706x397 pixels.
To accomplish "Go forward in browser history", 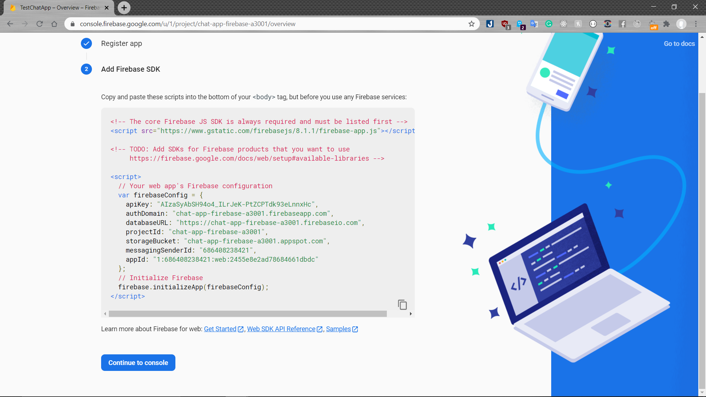I will coord(25,24).
